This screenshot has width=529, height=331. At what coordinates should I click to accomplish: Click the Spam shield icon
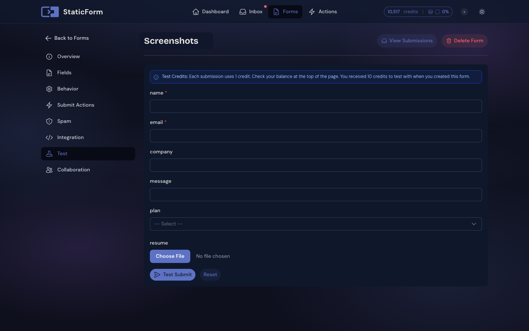[x=49, y=121]
